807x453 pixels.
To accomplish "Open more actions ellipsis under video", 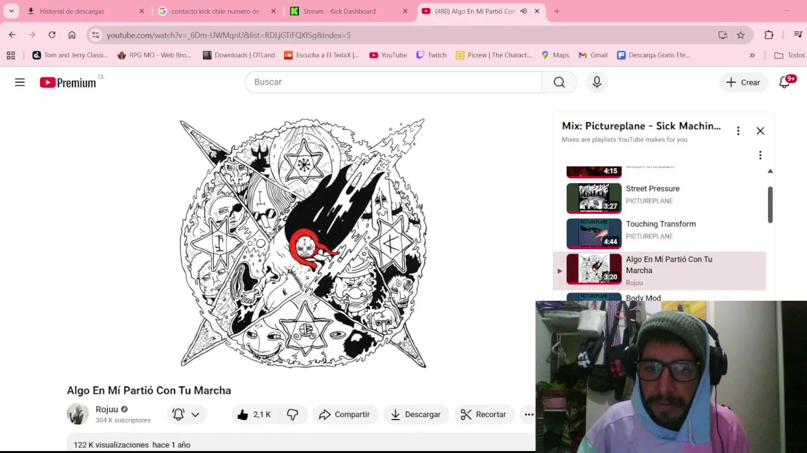I will [x=528, y=414].
